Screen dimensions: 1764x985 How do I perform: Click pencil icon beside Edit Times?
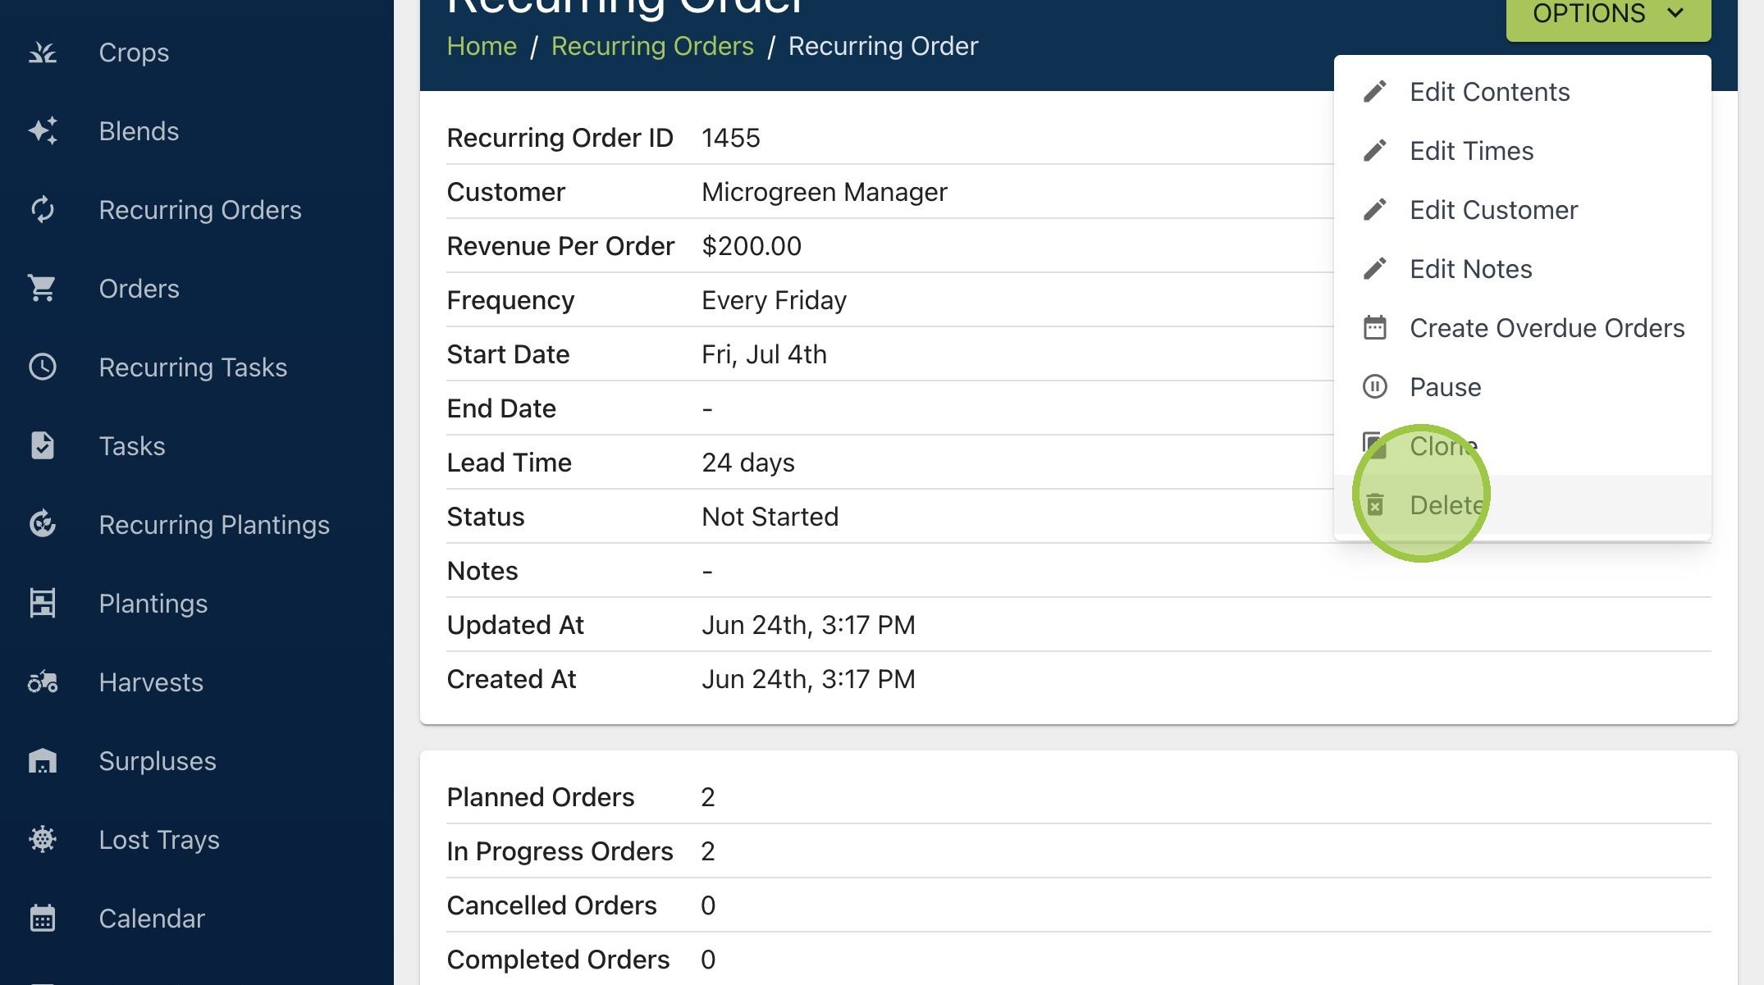[x=1375, y=151]
